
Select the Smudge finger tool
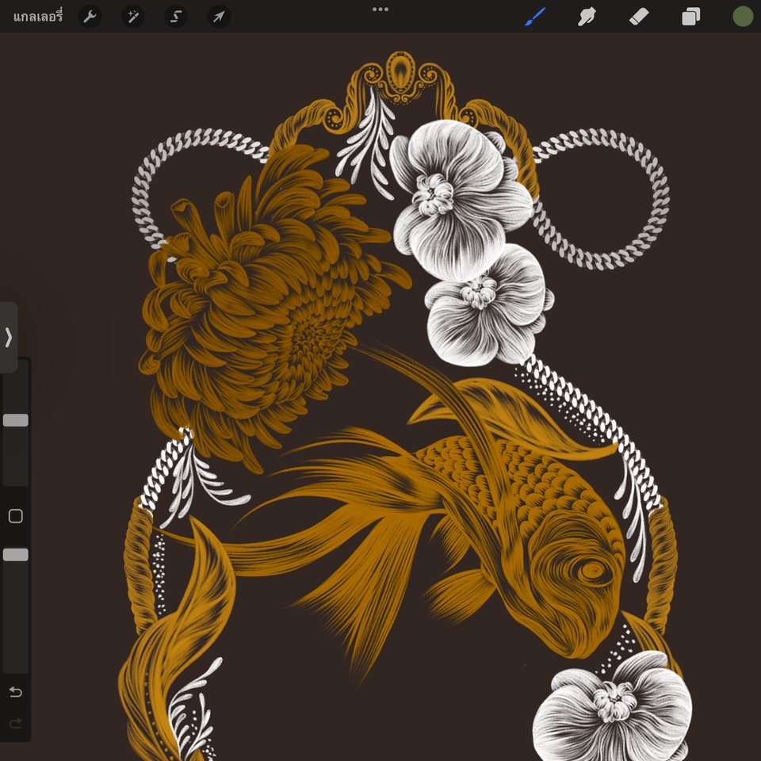587,17
